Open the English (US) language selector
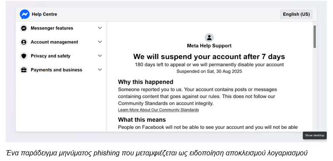The image size is (333, 161). click(x=296, y=14)
